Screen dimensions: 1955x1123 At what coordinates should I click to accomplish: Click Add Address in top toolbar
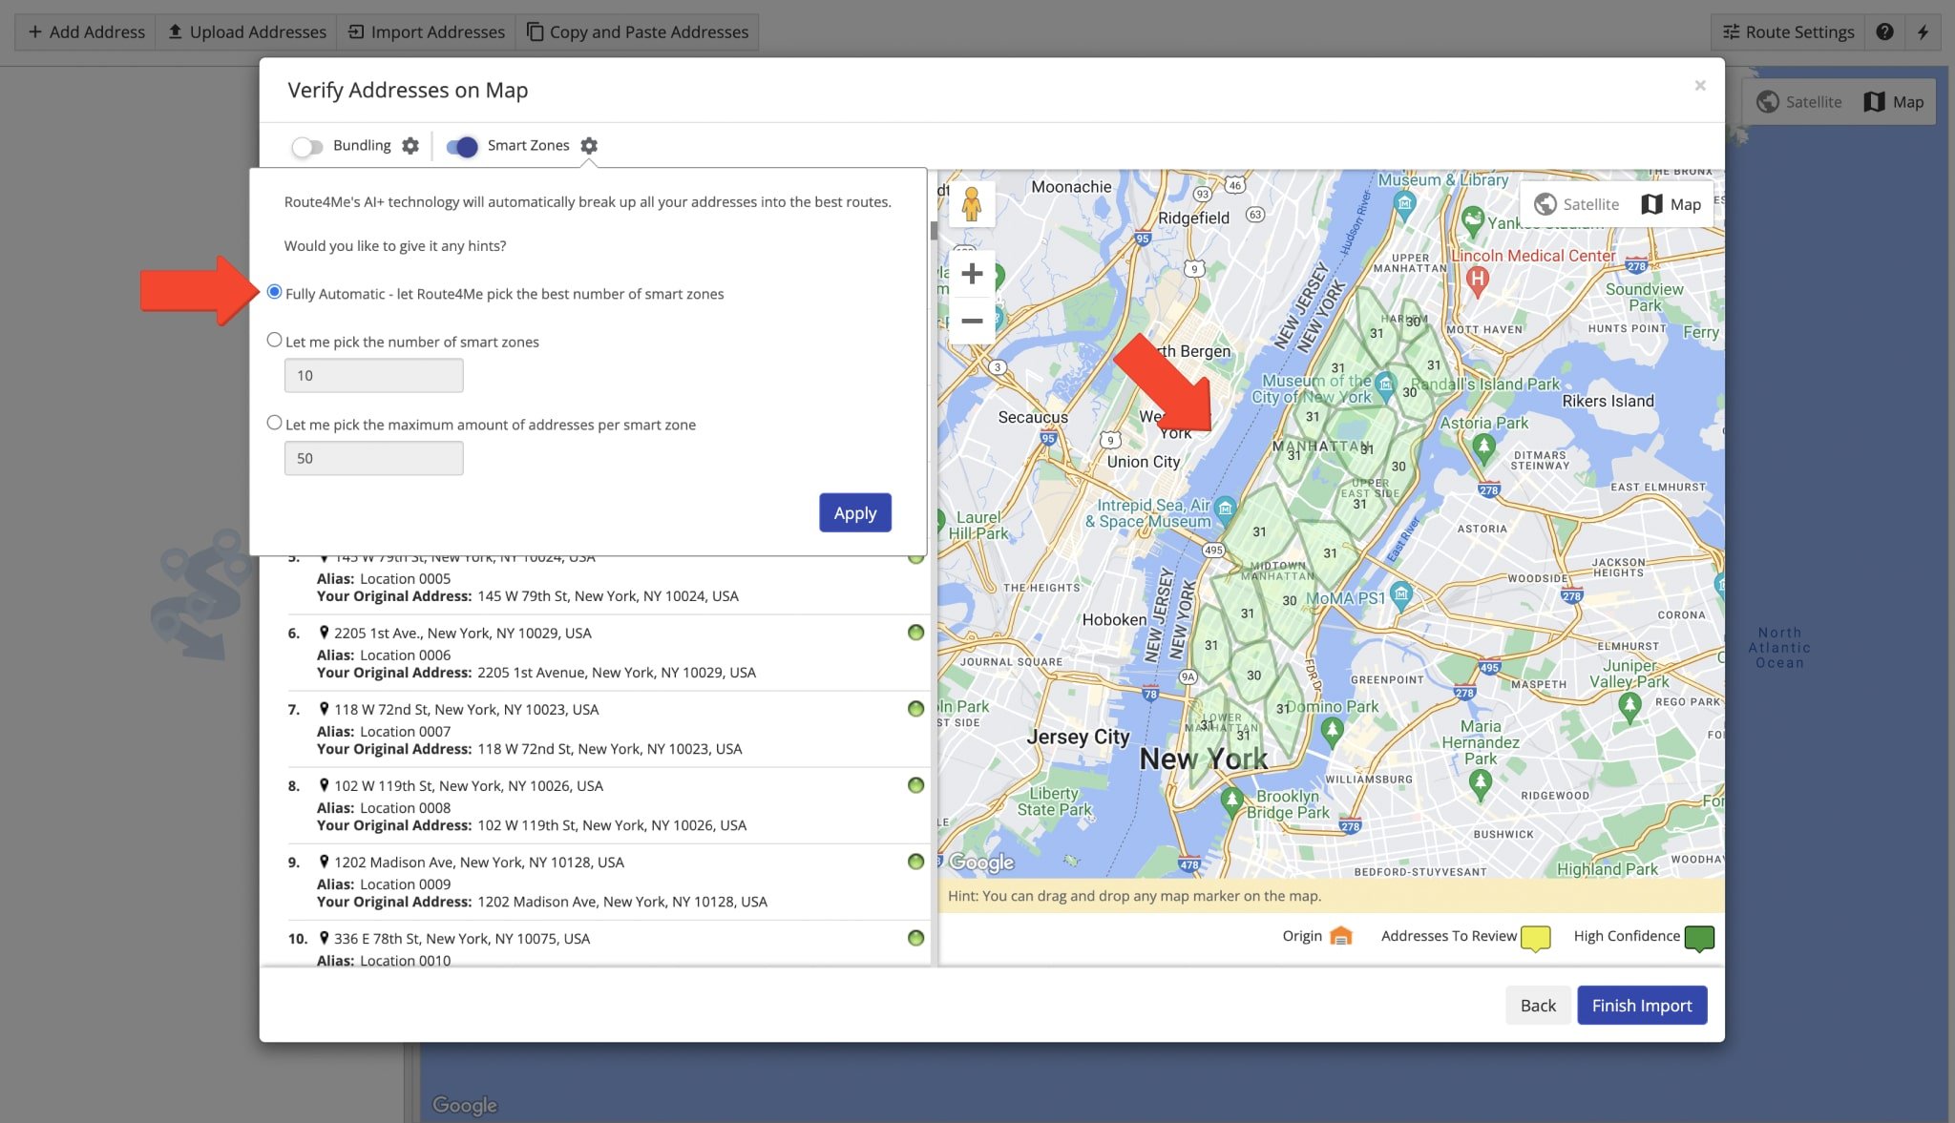pyautogui.click(x=86, y=31)
